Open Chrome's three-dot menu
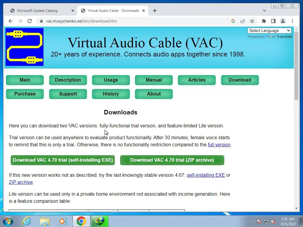 point(292,21)
